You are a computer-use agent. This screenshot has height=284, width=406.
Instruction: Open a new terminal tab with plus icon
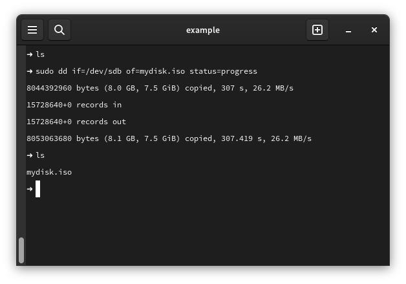coord(317,30)
